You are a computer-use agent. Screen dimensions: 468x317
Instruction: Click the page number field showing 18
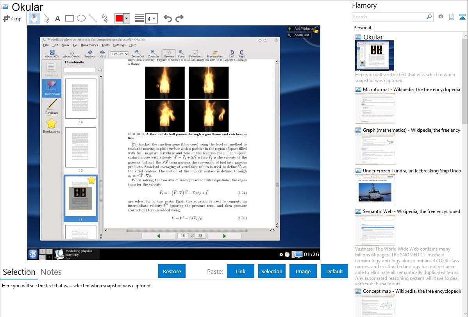pos(183,236)
